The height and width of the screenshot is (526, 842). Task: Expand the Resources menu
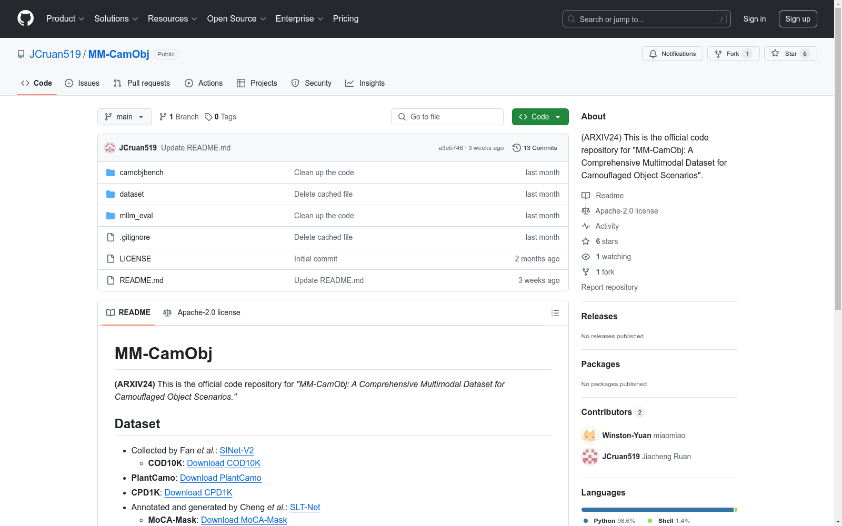pyautogui.click(x=173, y=19)
